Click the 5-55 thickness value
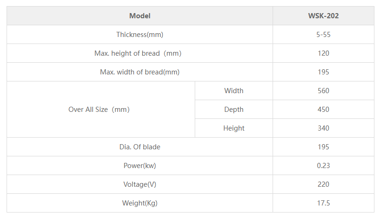Viewport: 381px width, 220px height. click(323, 35)
